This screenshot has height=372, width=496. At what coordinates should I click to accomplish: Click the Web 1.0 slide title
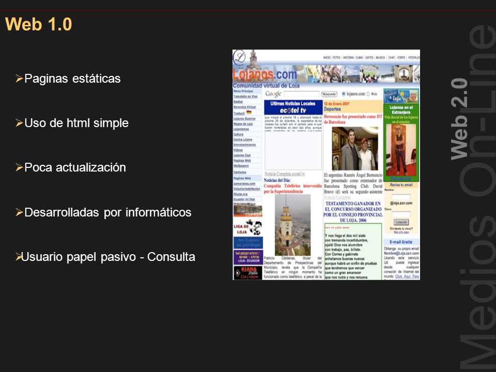click(39, 24)
